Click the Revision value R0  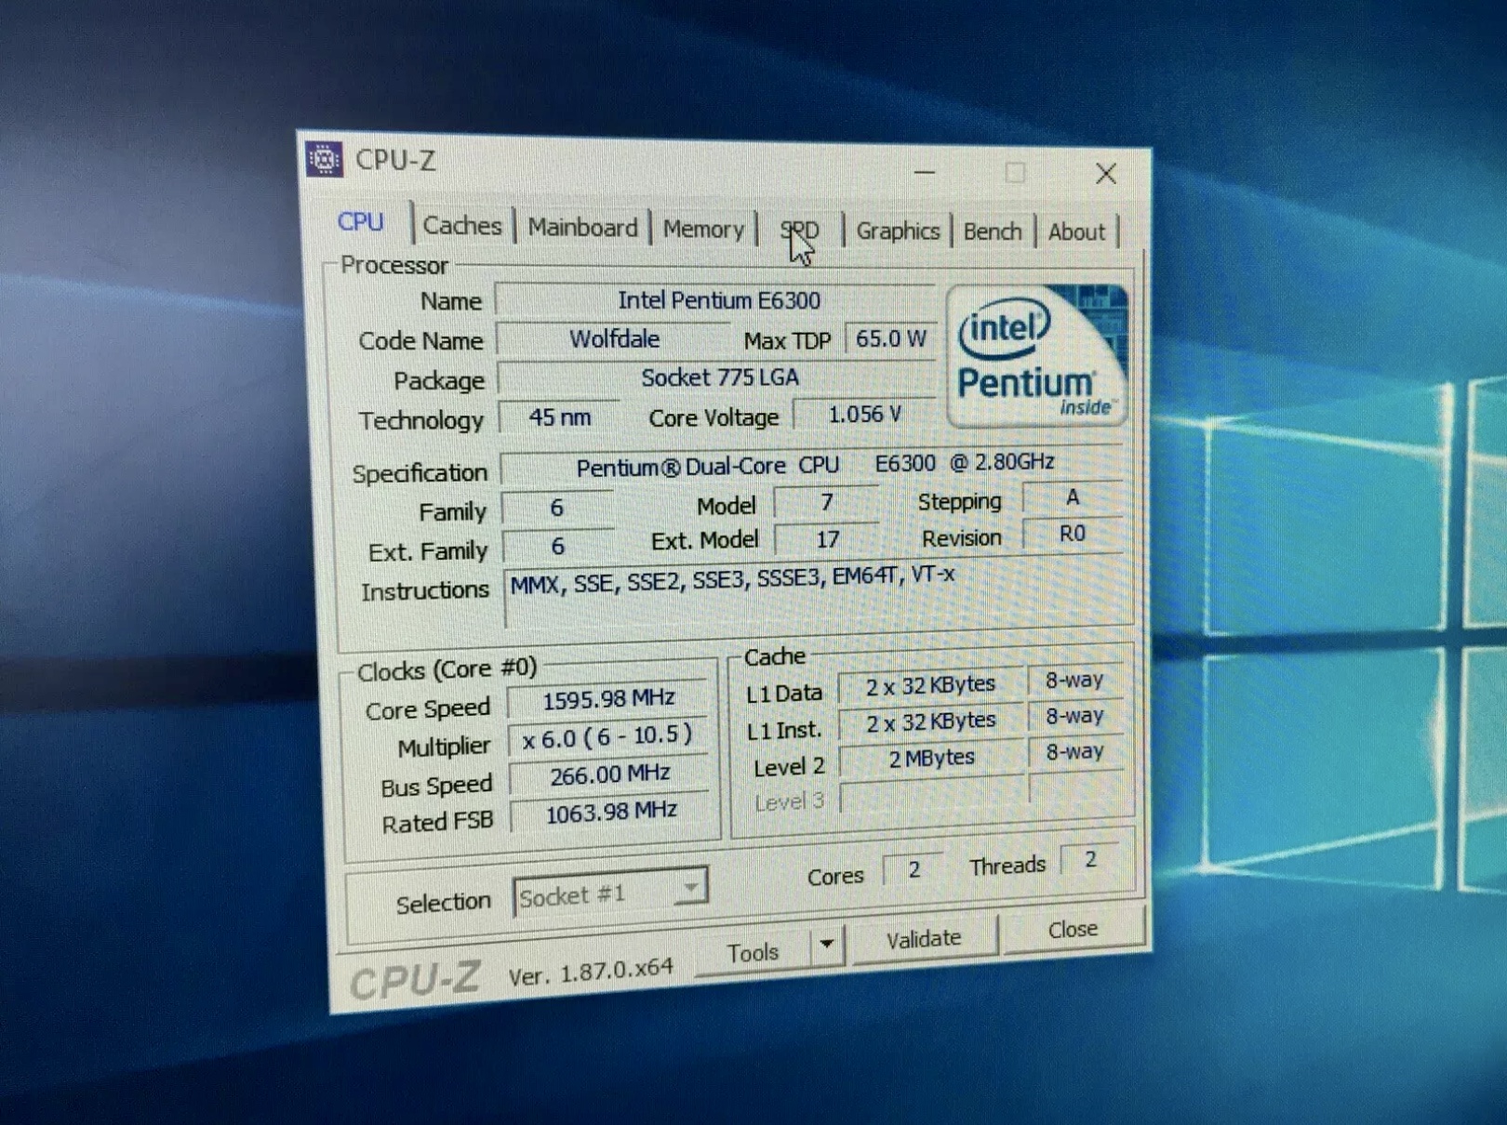tap(1073, 534)
